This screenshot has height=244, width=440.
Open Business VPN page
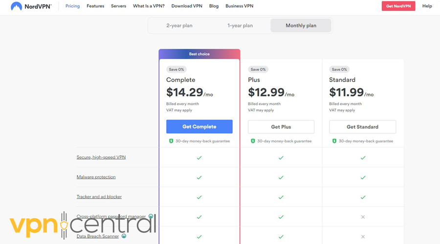[240, 6]
